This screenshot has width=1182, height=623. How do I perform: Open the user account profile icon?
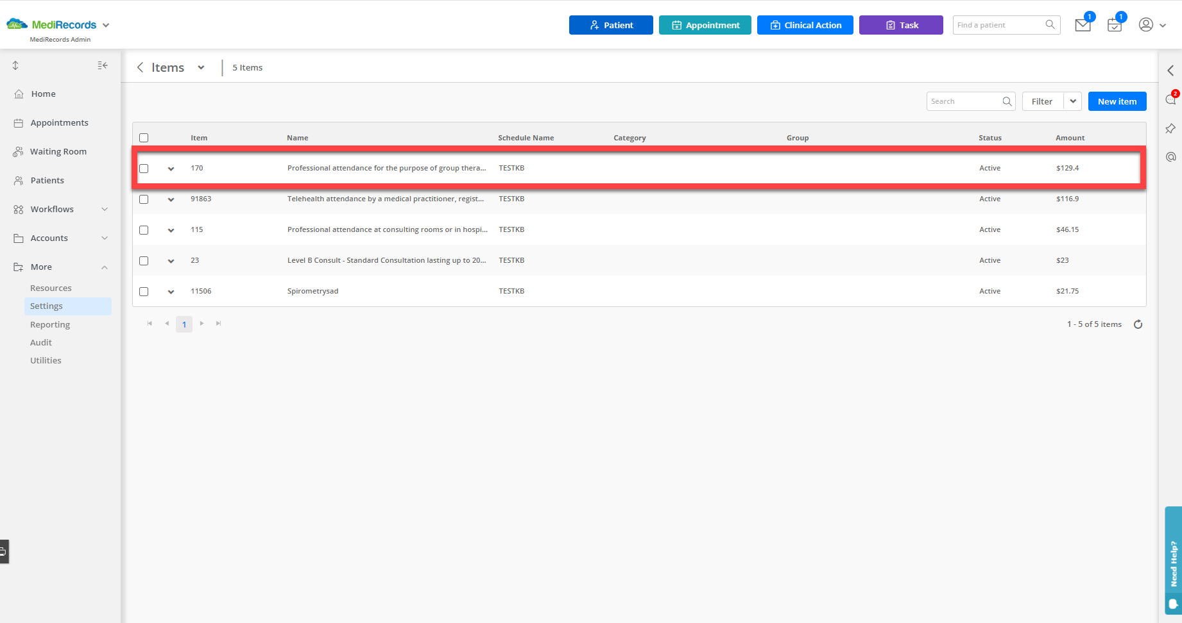(1145, 24)
